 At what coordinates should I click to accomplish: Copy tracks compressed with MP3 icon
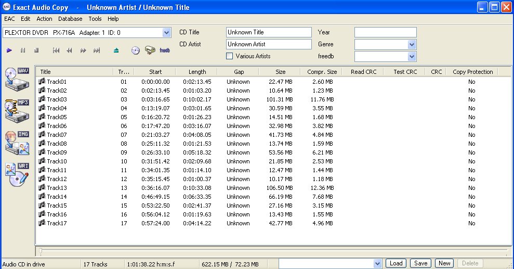coord(17,111)
